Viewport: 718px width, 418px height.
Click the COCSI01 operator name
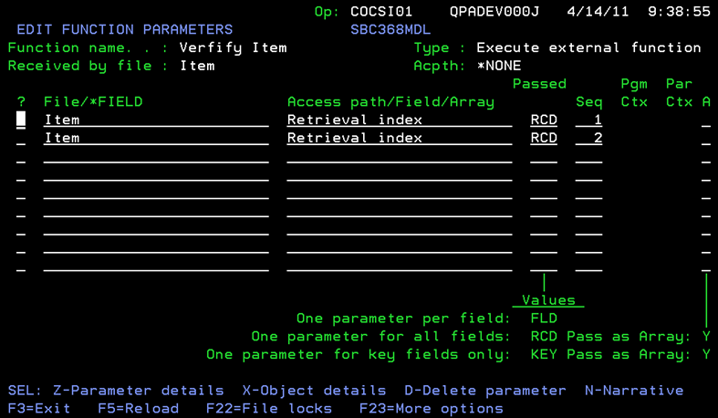point(381,12)
